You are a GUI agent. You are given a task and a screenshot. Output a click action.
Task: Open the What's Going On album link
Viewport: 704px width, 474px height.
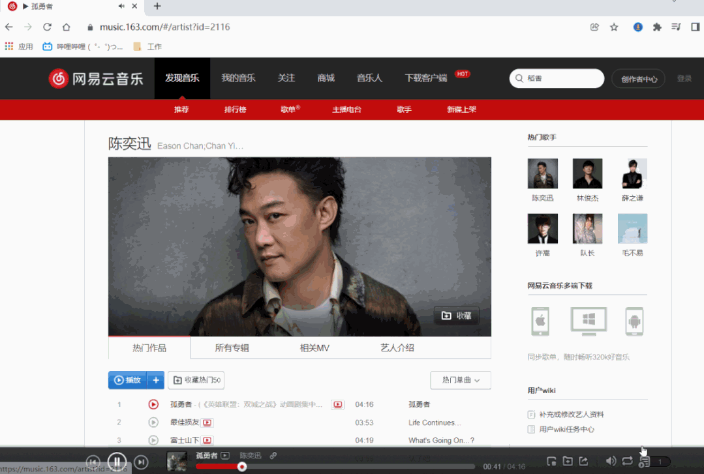click(441, 440)
